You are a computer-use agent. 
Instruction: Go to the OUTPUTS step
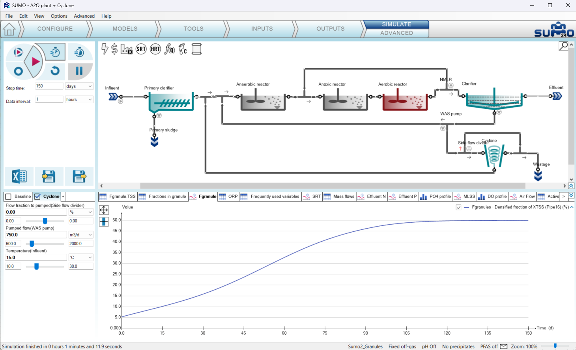[330, 29]
